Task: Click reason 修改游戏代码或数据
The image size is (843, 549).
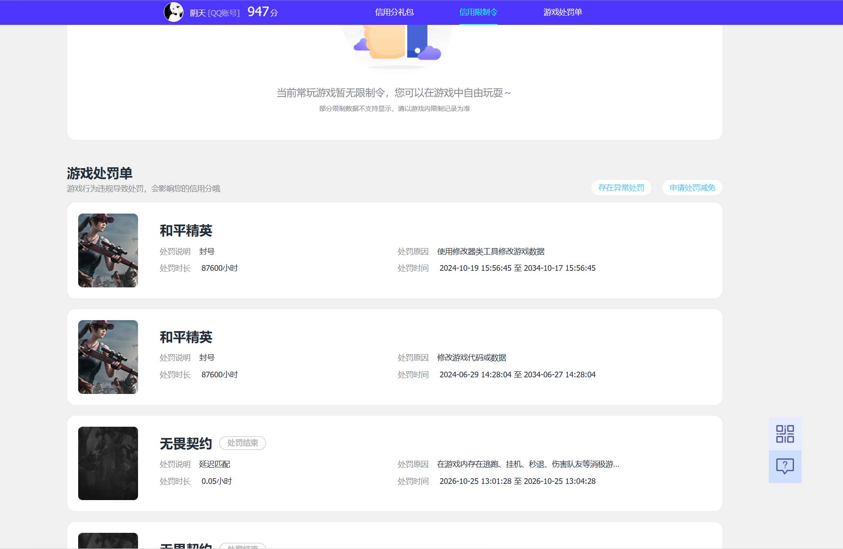Action: [x=472, y=358]
